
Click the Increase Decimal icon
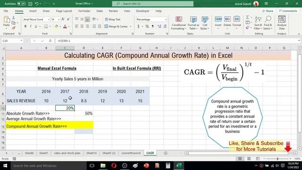(159, 26)
